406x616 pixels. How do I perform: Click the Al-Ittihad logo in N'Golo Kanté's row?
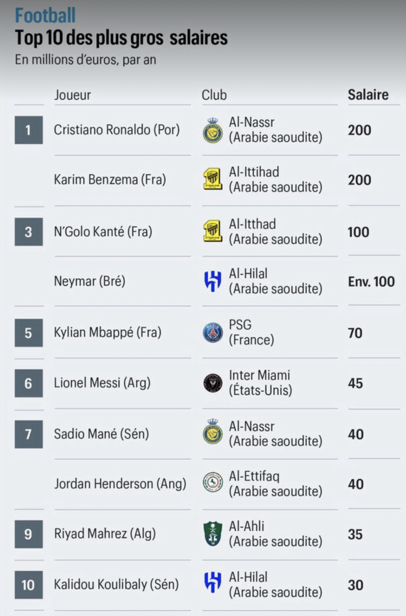[x=213, y=232]
